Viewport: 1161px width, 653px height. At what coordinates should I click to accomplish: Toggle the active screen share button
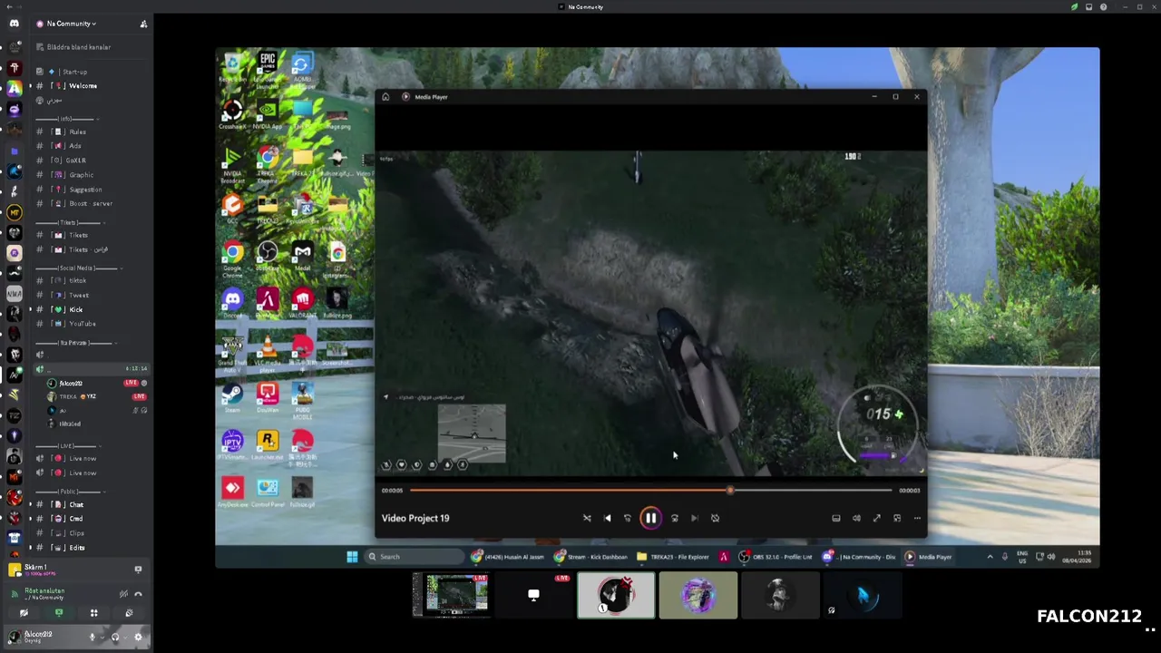(x=59, y=613)
